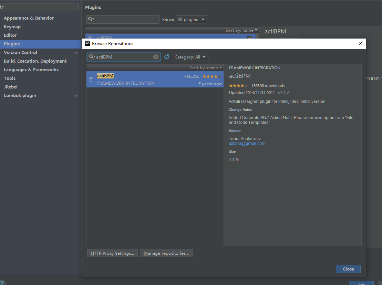Click the Change Notes heading
The image size is (382, 285).
tap(240, 110)
